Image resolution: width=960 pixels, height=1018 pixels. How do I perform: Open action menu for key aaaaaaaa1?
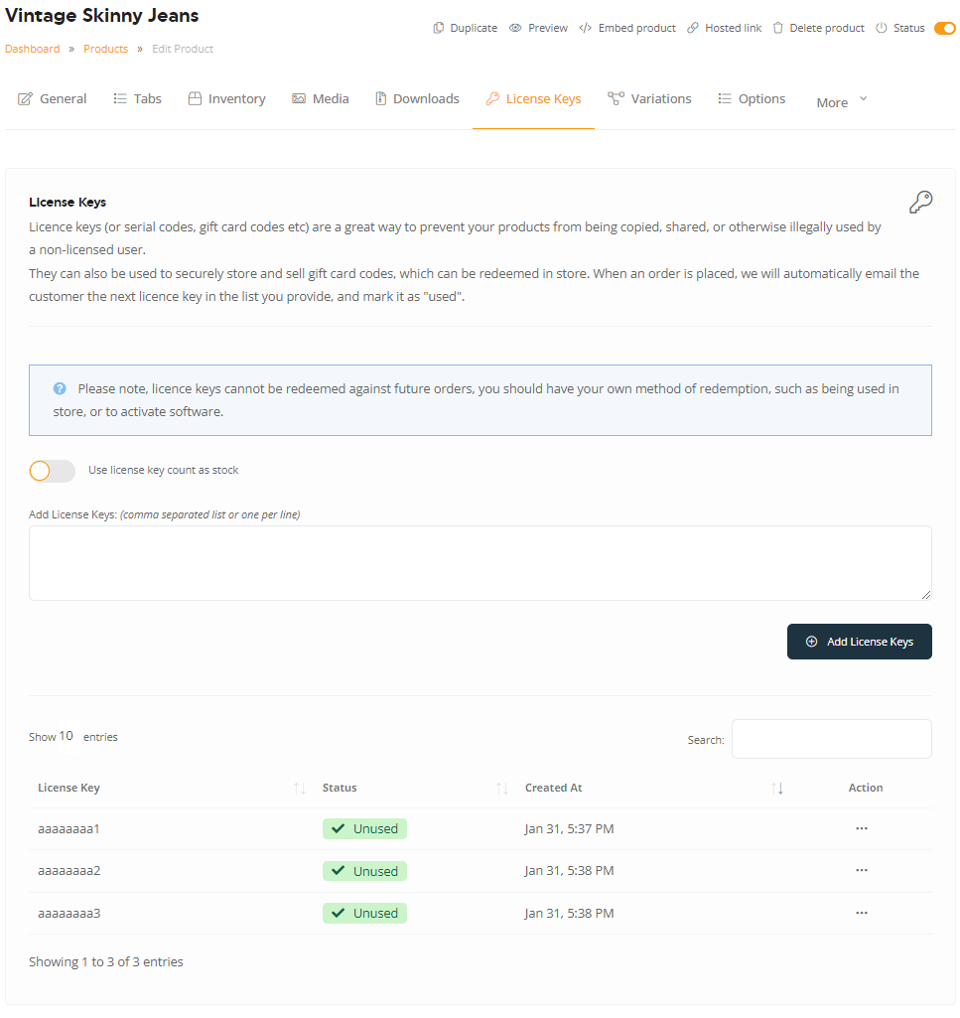coord(862,828)
